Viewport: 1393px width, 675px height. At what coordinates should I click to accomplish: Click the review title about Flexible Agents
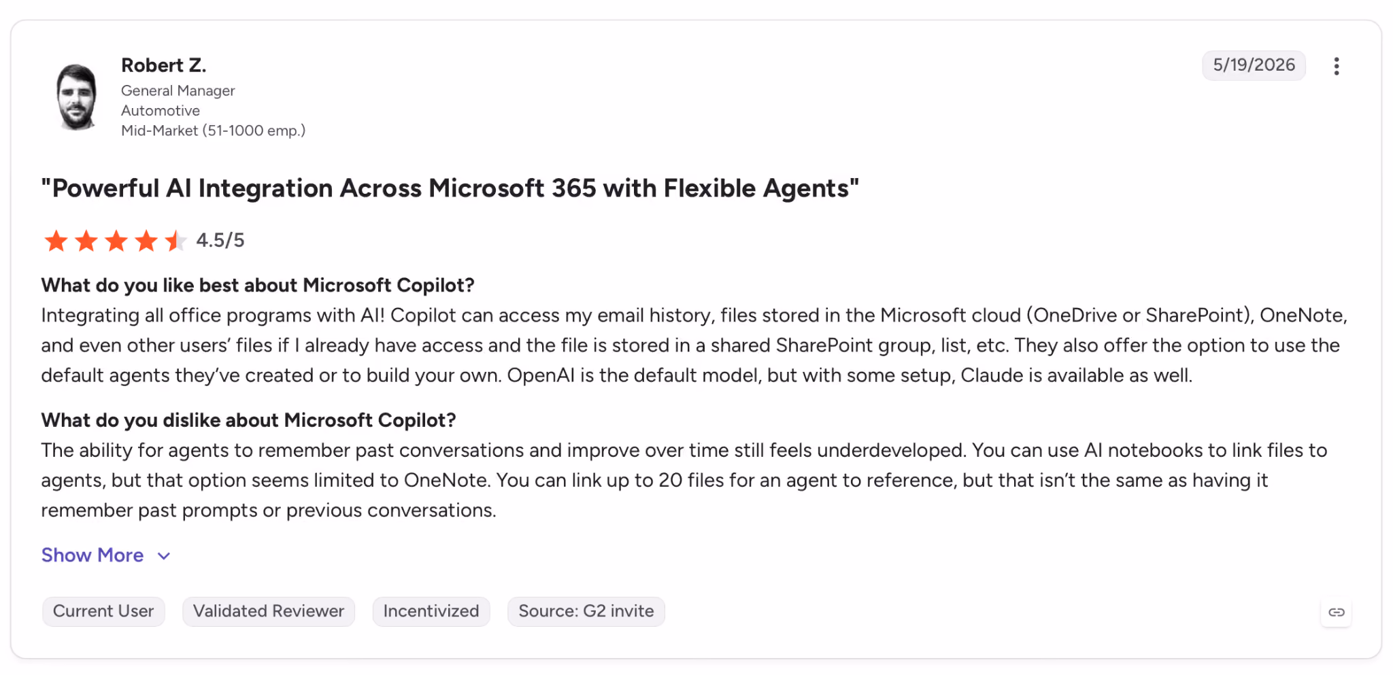450,188
